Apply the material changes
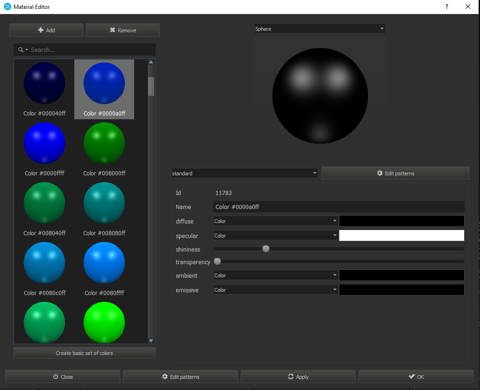Screen dimensions: 480x390 tap(298, 376)
